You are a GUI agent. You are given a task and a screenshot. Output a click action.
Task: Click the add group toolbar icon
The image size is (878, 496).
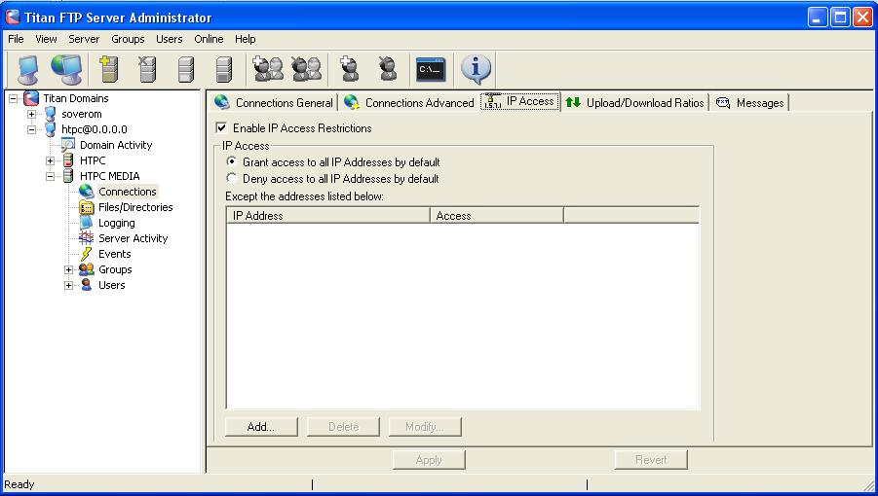[268, 69]
